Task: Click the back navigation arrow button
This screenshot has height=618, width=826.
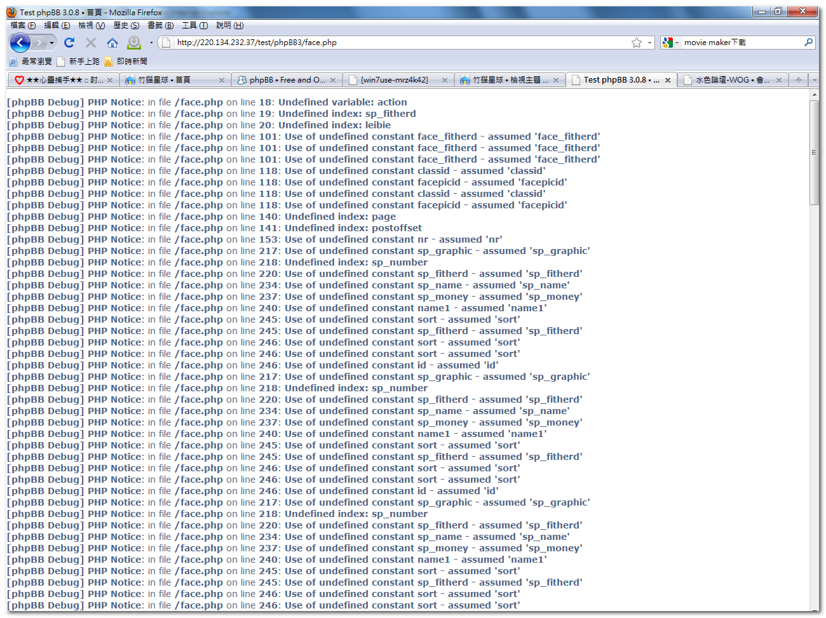Action: [20, 43]
